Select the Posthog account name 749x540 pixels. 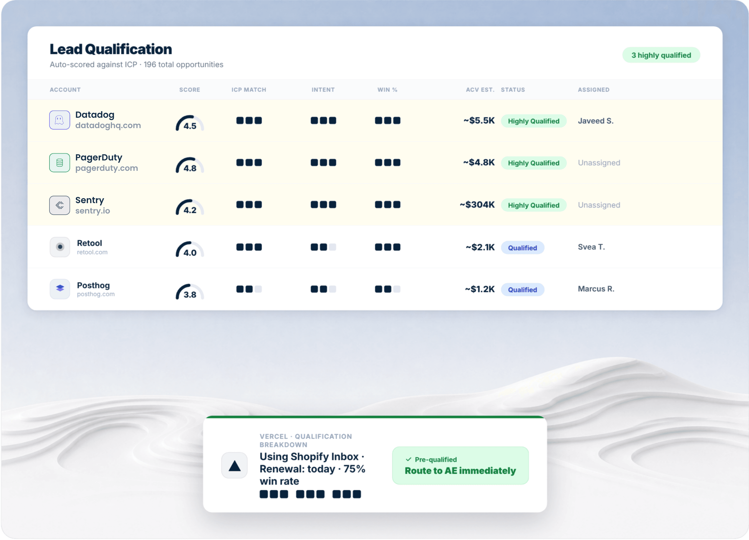(x=93, y=285)
